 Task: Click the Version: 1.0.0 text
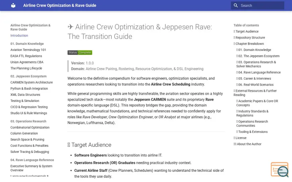coord(82,63)
